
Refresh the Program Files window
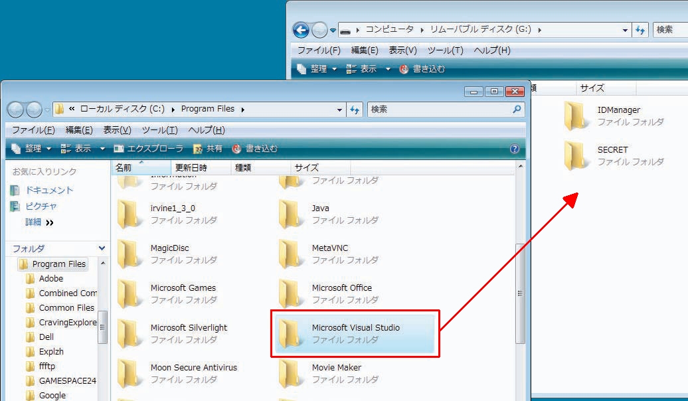coord(355,110)
